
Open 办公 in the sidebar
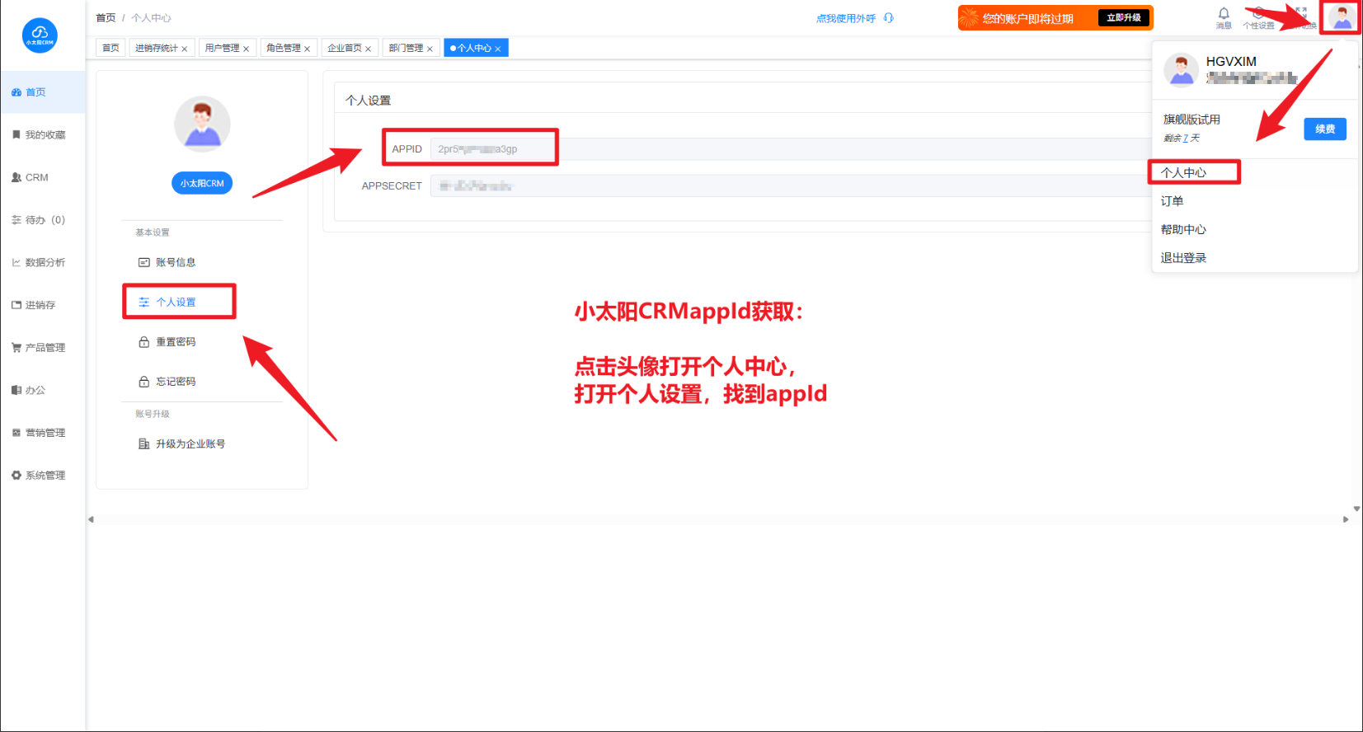[x=43, y=390]
